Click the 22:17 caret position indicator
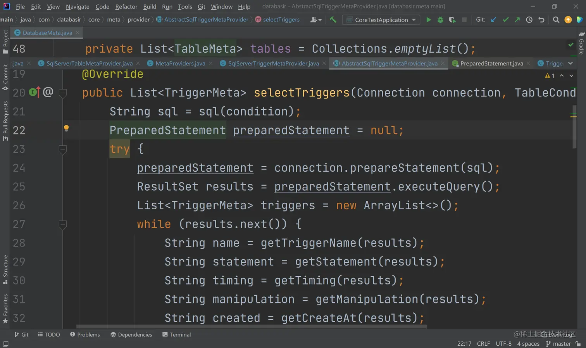Image resolution: width=586 pixels, height=348 pixels. click(x=464, y=344)
